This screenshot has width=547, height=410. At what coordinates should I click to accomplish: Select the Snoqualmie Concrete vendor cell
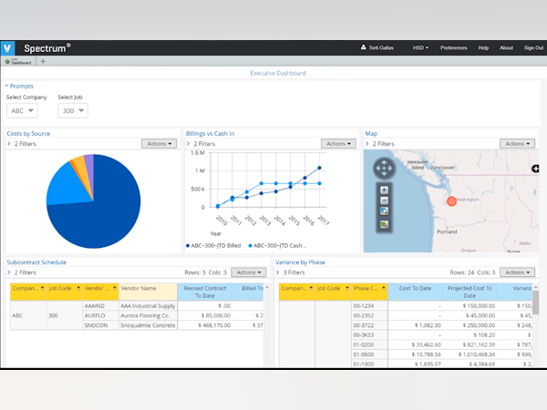coord(148,325)
